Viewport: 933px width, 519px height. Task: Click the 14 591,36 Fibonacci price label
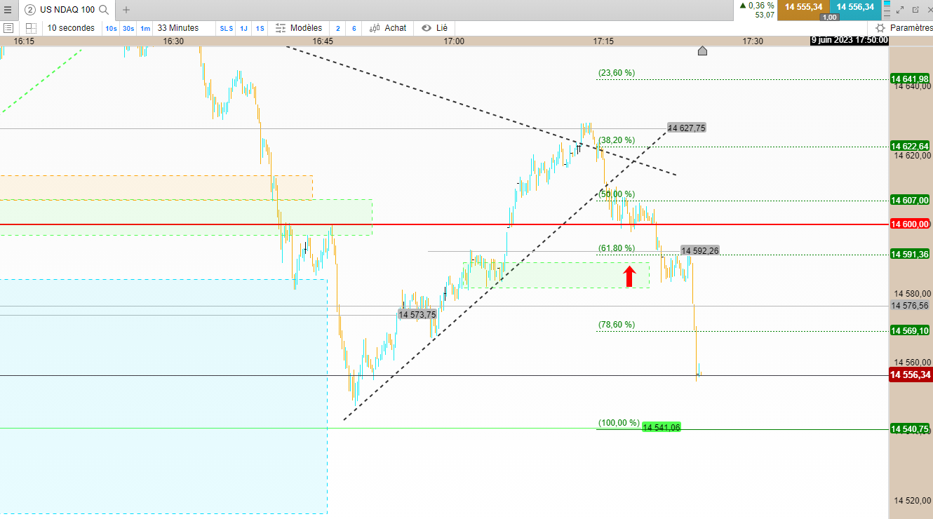point(910,254)
